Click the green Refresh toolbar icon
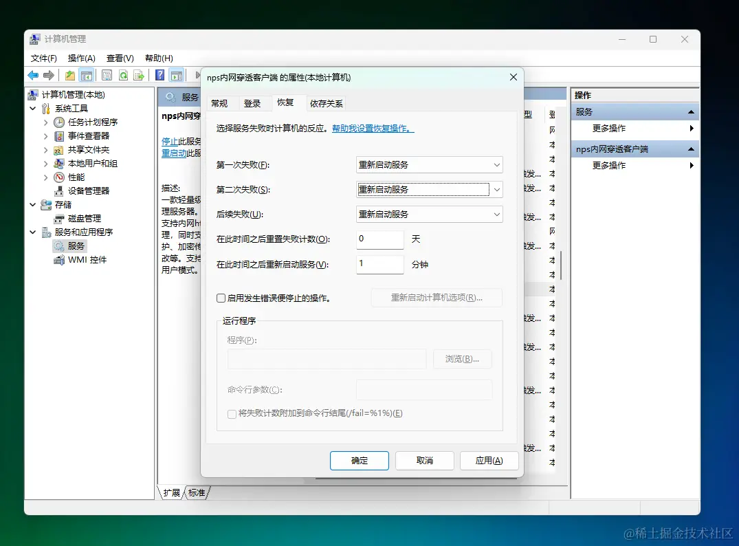This screenshot has width=739, height=546. pos(124,76)
